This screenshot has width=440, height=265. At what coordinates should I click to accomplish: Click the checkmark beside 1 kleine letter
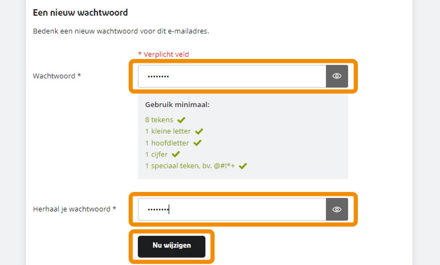pyautogui.click(x=199, y=131)
